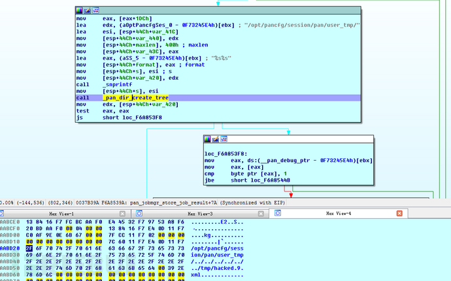Screen dimensions: 451x281
Task: Click the middle title-bar icon of the top code block
Action: tap(88, 10)
